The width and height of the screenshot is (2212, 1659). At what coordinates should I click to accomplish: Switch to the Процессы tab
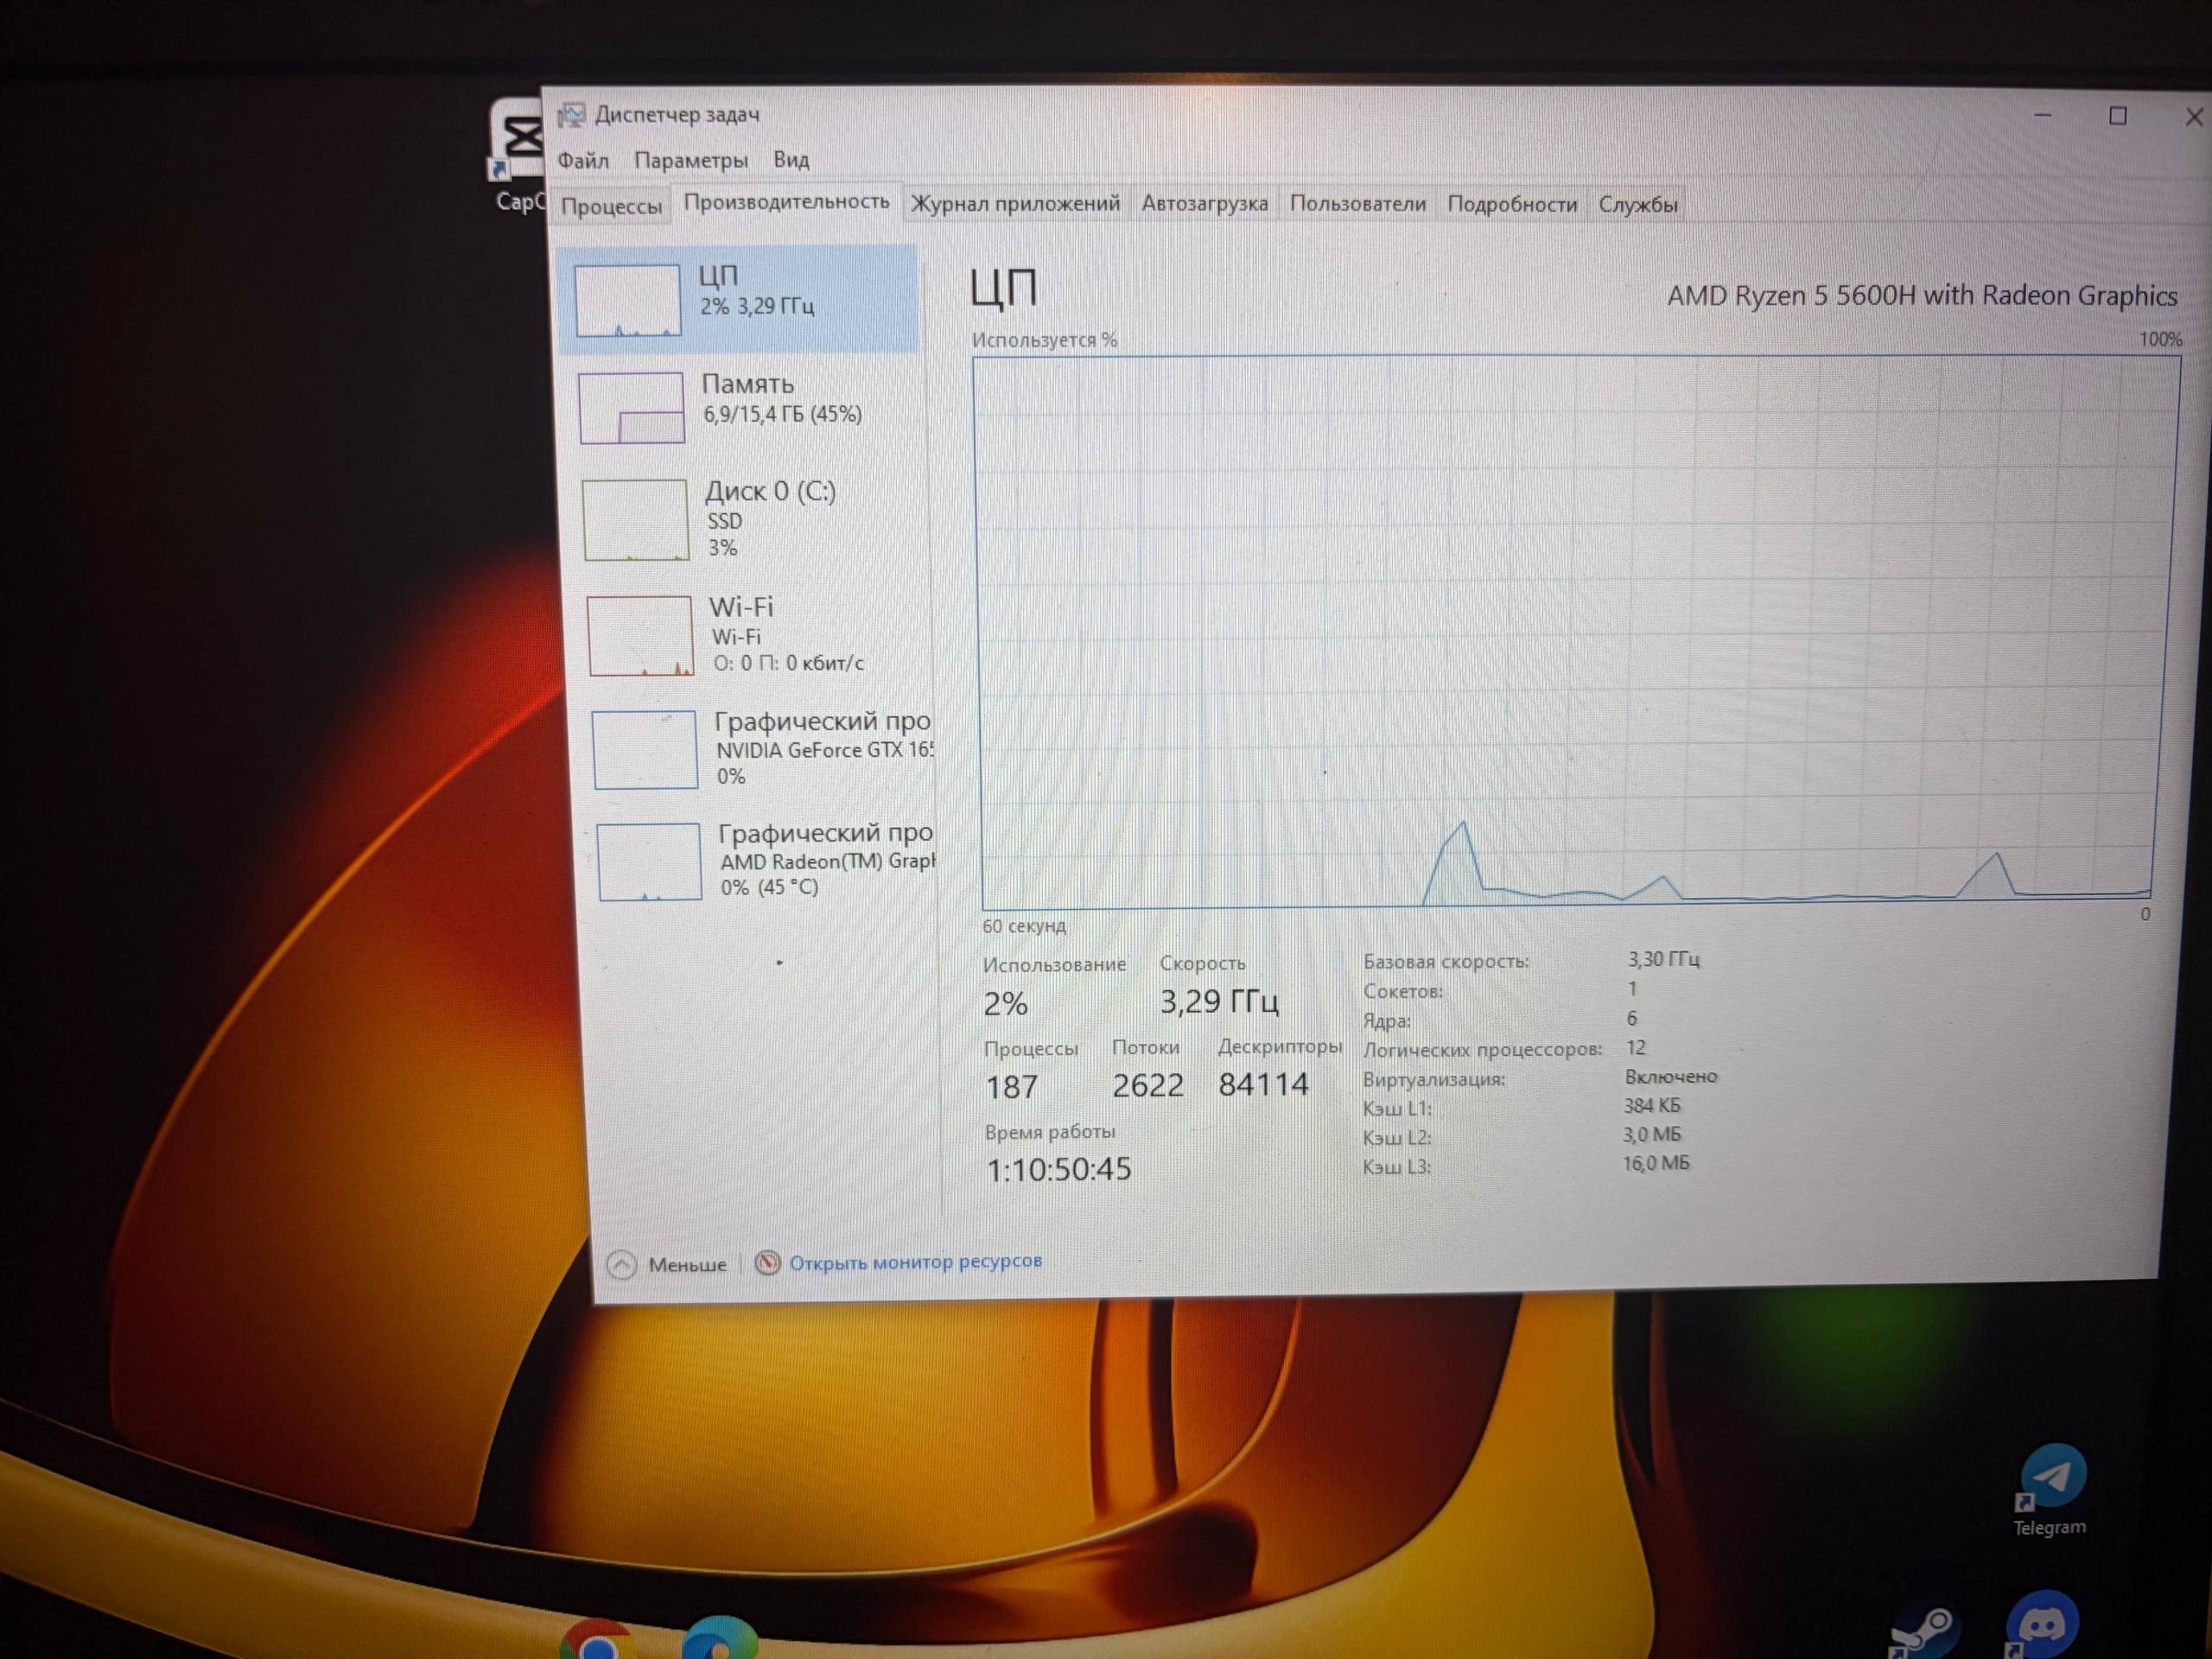point(611,206)
